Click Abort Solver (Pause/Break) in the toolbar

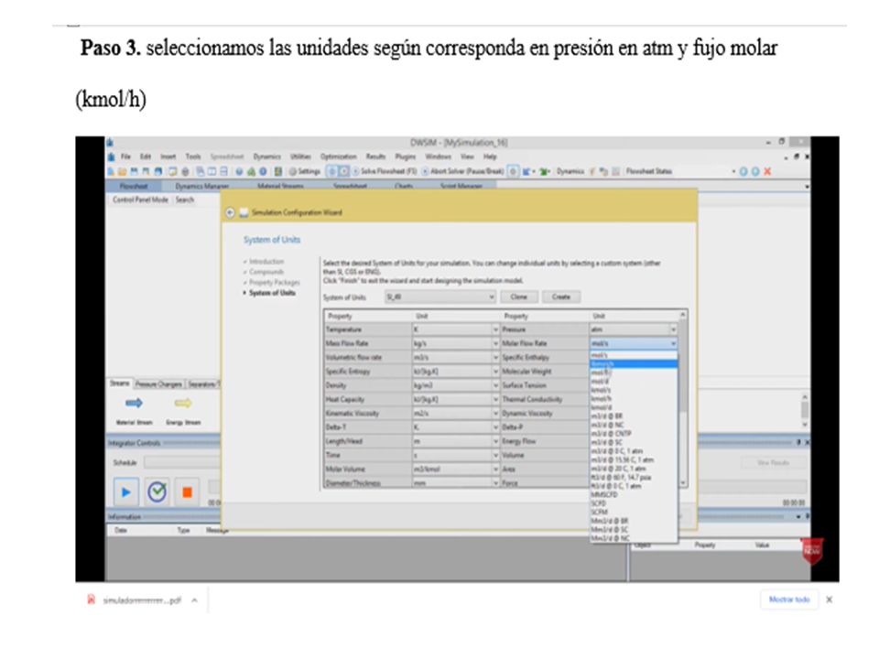462,171
